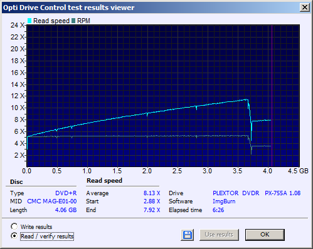The width and height of the screenshot is (313, 249).
Task: Click the read speed peak near 3.6 GB
Action: 247,99
